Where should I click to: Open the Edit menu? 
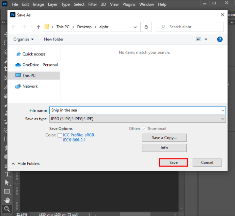26,4
